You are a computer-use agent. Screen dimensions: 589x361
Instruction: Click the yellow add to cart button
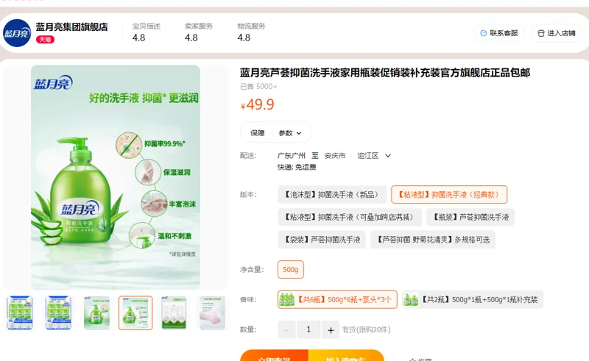346,355
